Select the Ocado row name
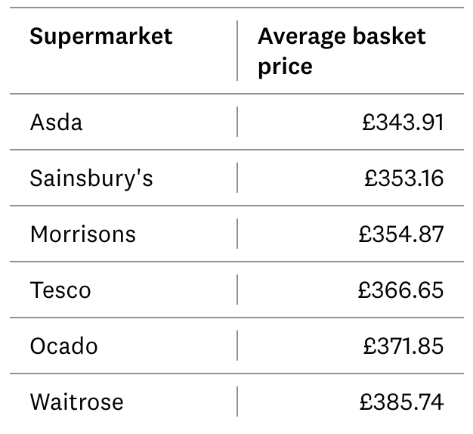The image size is (473, 434). click(x=63, y=346)
